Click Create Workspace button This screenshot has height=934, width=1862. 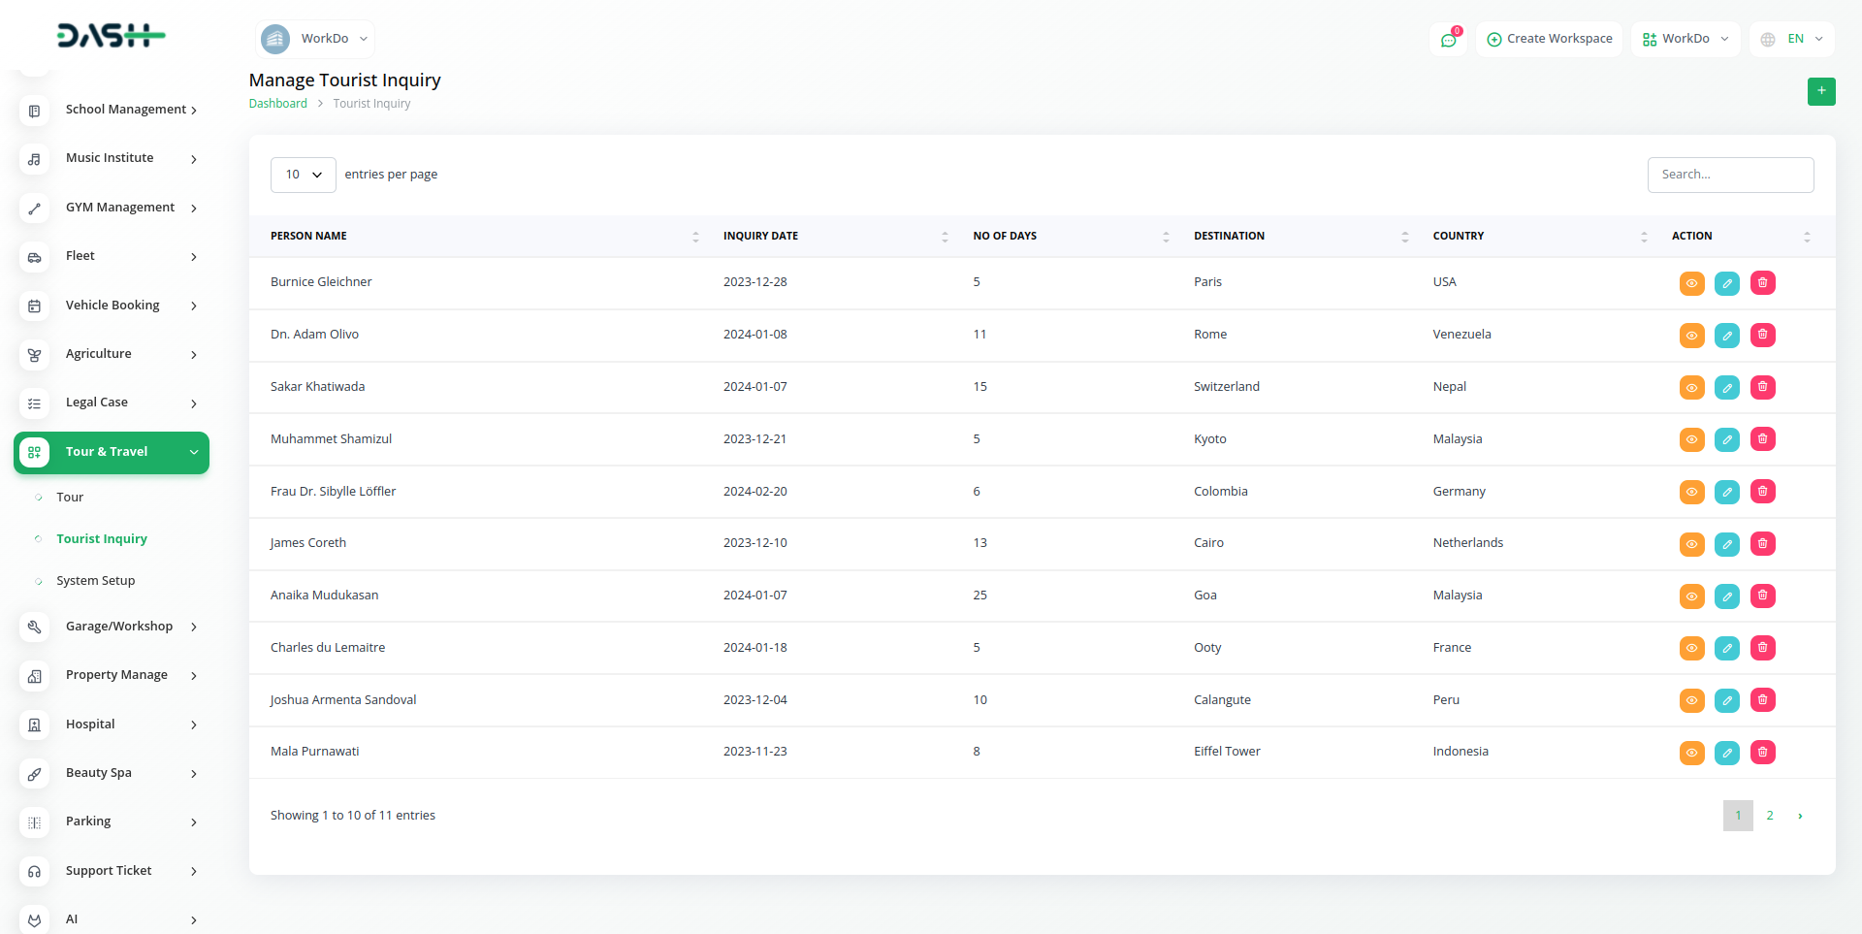(x=1549, y=39)
